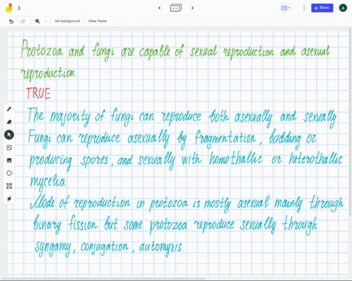Add a sticky note

[10, 148]
